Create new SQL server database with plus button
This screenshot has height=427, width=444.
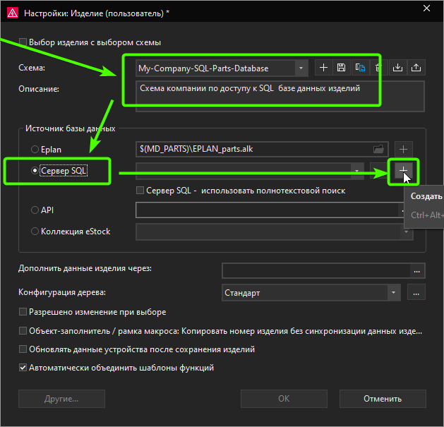point(403,171)
